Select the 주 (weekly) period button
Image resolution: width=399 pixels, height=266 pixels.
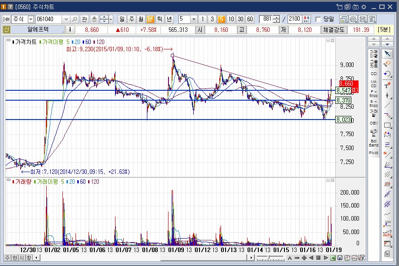[x=132, y=19]
